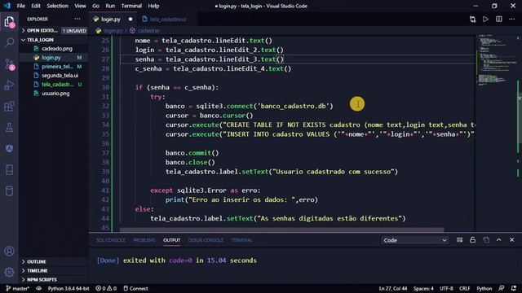Expand the OUTLINE section
522x293 pixels.
point(53,262)
